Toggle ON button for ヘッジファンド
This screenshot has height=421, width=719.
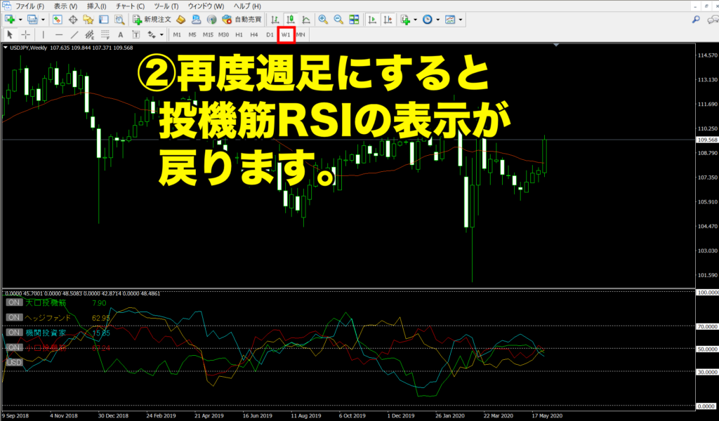coord(13,317)
